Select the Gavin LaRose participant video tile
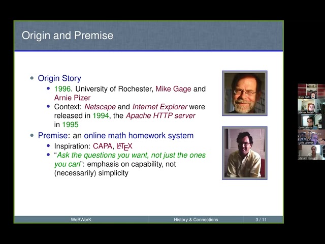The image size is (325, 244). [x=311, y=121]
